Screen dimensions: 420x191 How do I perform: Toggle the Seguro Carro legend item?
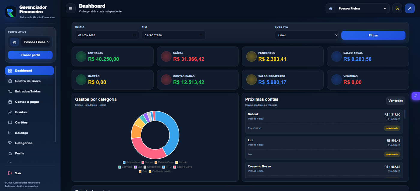[x=182, y=167]
